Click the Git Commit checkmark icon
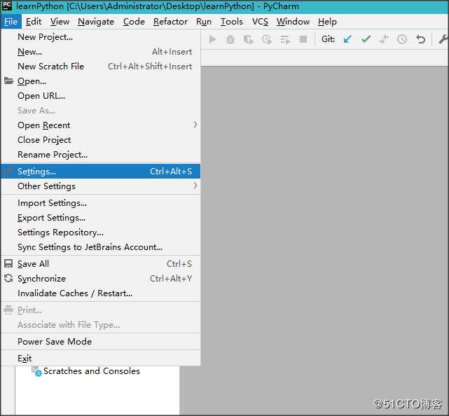449x416 pixels. (366, 39)
